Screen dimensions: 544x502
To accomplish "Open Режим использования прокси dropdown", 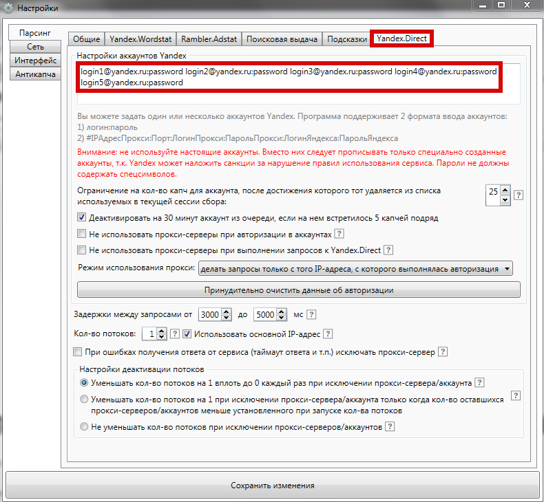I will [355, 268].
